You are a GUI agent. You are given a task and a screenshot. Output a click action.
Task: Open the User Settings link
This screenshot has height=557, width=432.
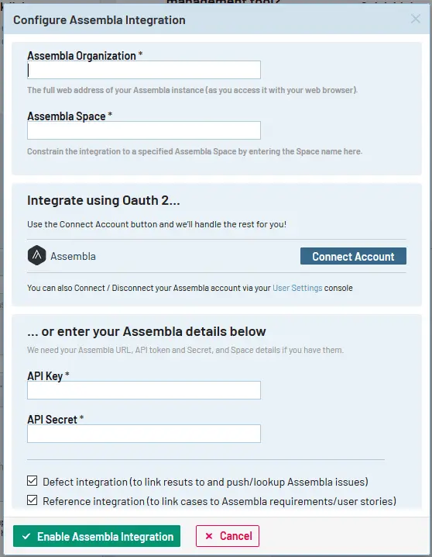(297, 288)
